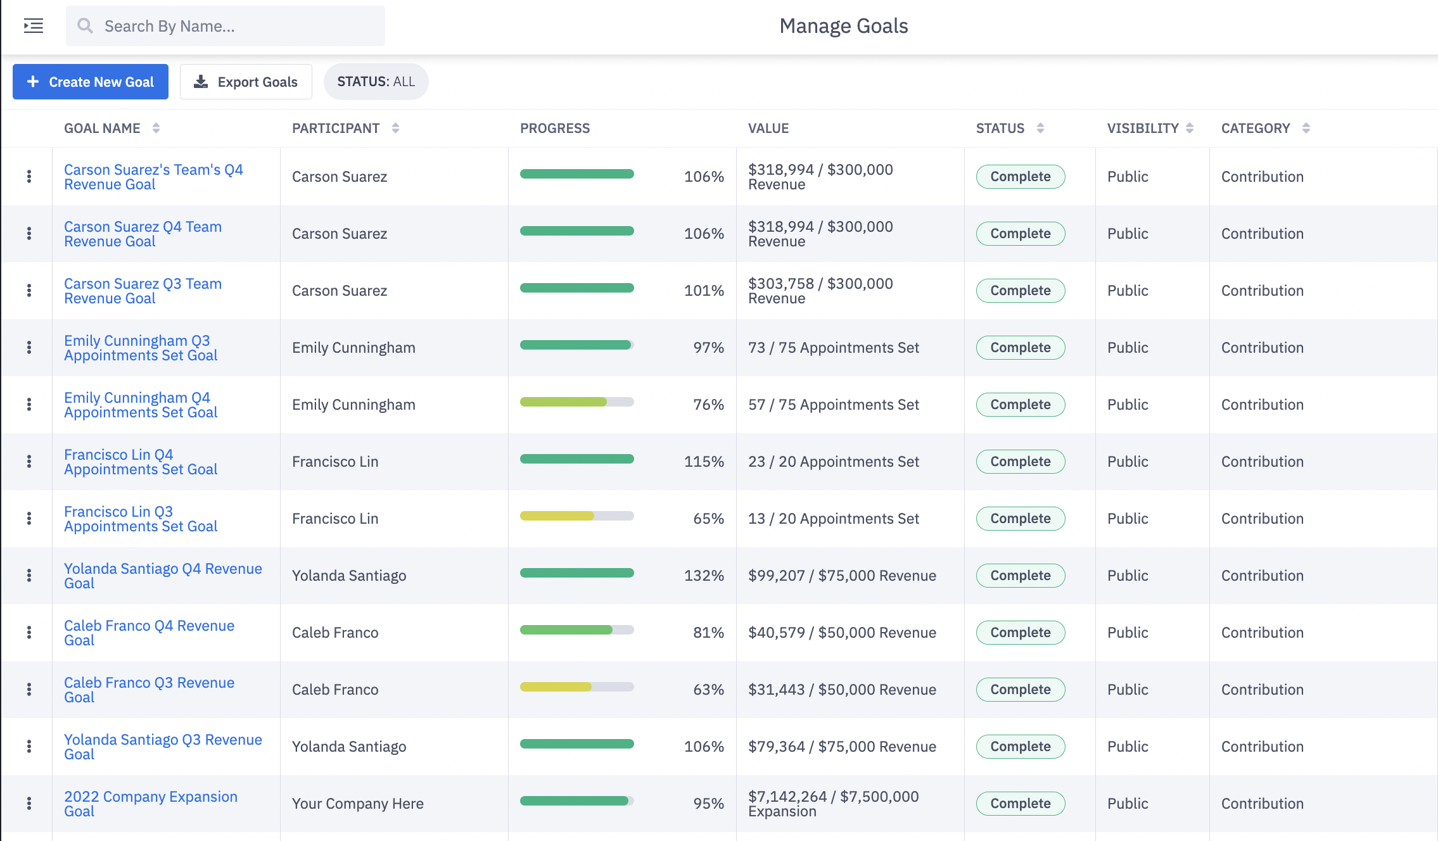Click the hamburger menu icon
Image resolution: width=1438 pixels, height=841 pixels.
pos(33,26)
